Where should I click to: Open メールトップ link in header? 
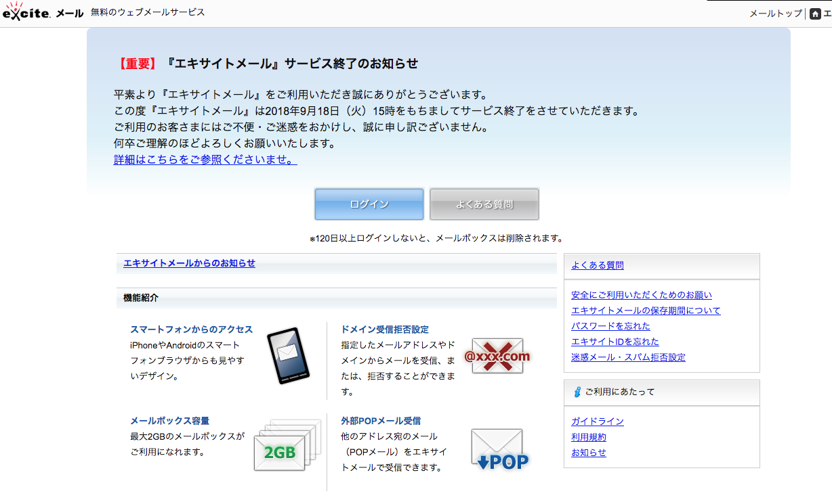tap(776, 14)
